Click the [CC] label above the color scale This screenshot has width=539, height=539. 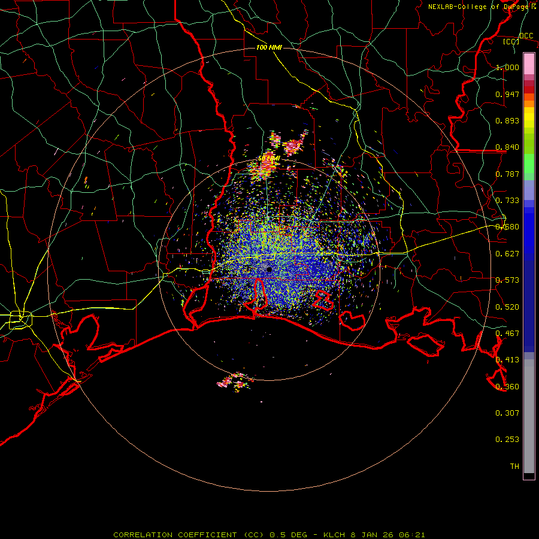pos(511,41)
